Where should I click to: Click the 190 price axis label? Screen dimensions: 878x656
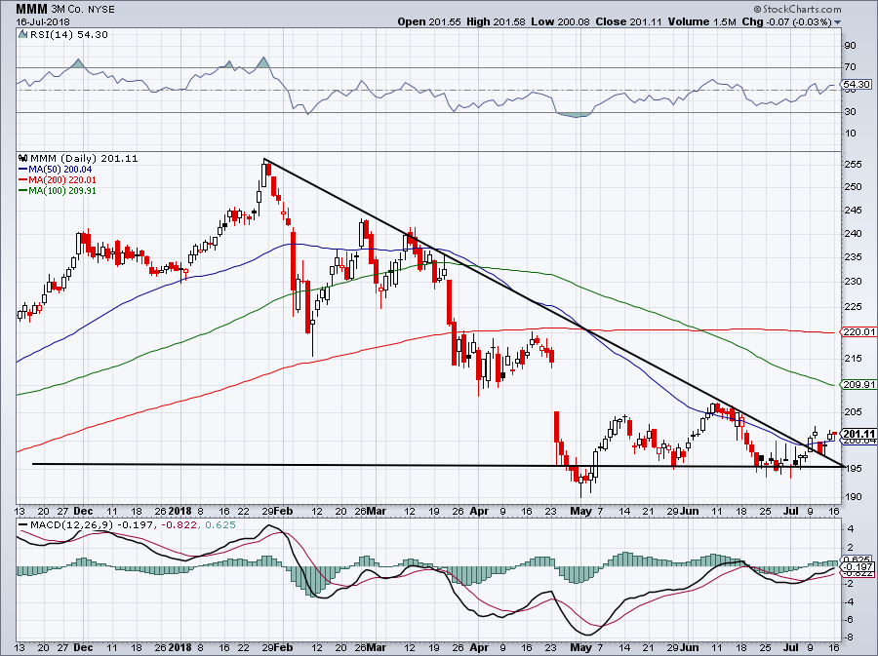point(854,496)
